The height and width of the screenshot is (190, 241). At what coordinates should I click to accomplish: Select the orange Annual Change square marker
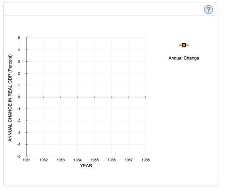pos(184,45)
